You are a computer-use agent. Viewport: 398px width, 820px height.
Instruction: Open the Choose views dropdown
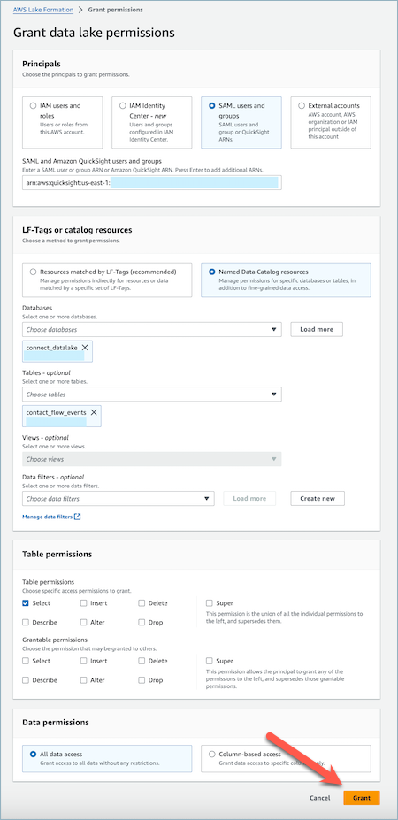(x=151, y=459)
